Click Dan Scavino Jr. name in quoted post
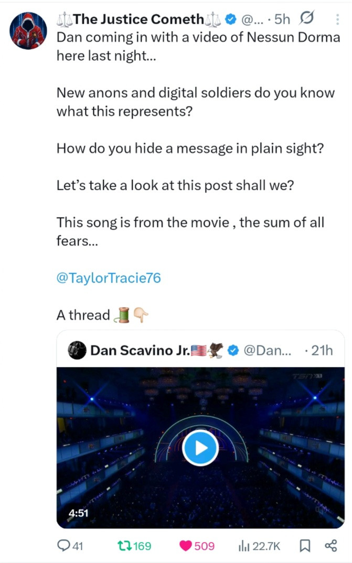 140,350
